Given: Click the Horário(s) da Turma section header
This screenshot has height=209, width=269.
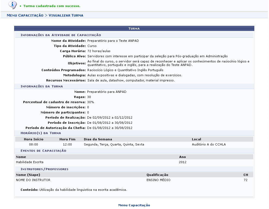Looking at the screenshot, I should pos(41,133).
